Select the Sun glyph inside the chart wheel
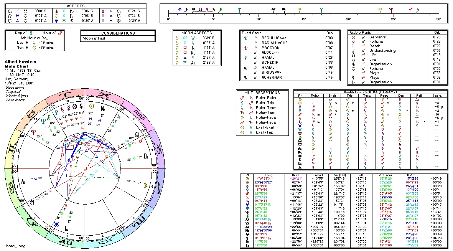Screen dimensions: 453x251 [91, 106]
